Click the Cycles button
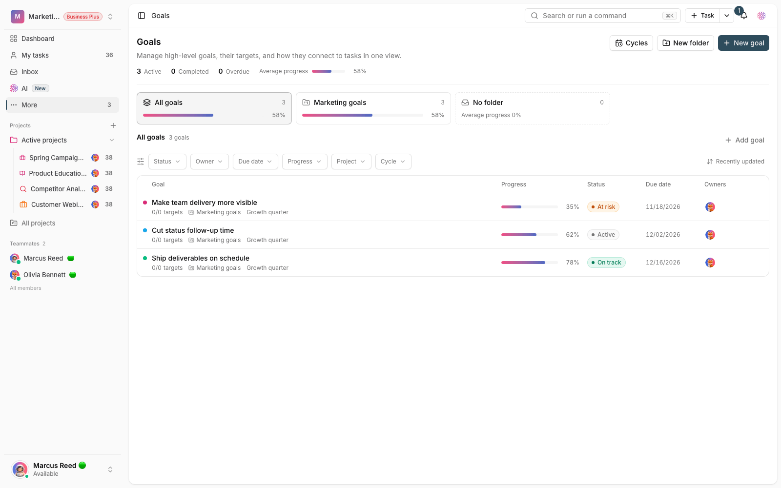The image size is (781, 488). 631,43
